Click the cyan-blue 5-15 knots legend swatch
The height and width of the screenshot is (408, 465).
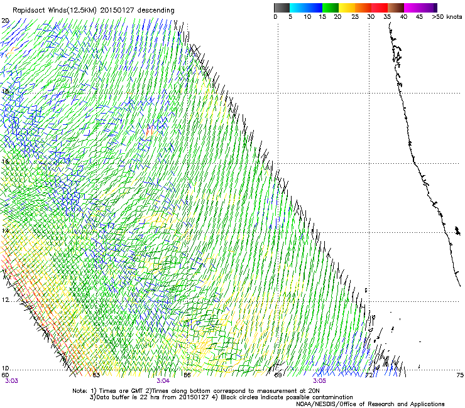point(306,8)
